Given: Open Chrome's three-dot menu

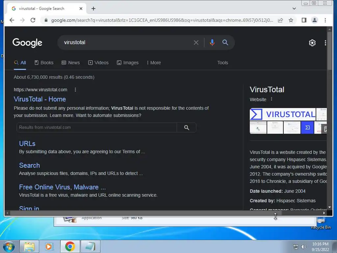Looking at the screenshot, I should click(x=325, y=20).
